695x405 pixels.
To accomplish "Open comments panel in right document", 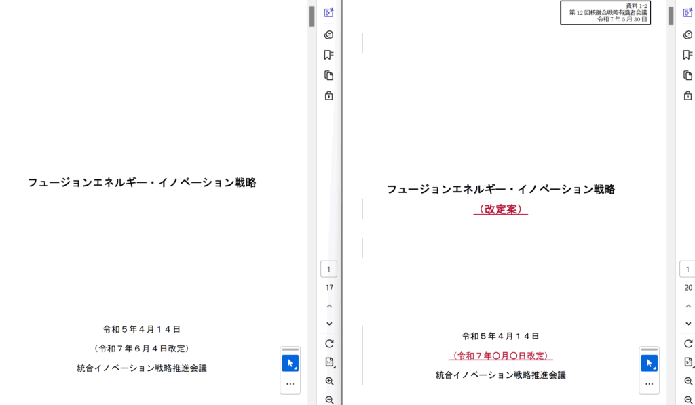I will [688, 35].
